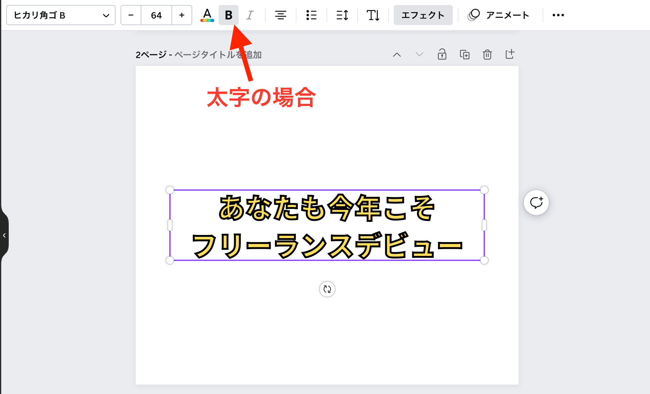Decrease the font size
The image size is (650, 394).
point(131,15)
